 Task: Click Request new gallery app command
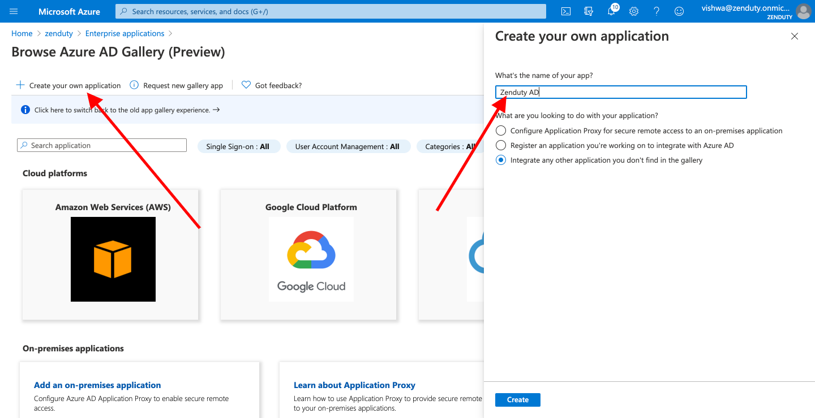pos(177,85)
